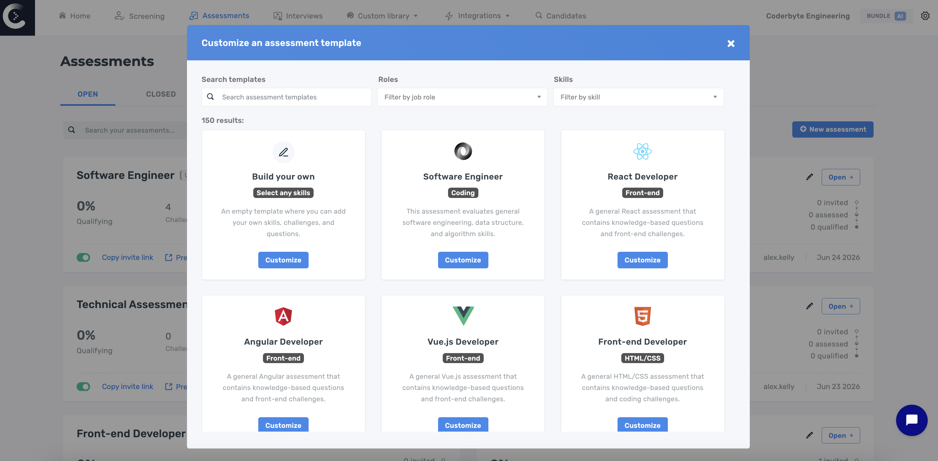Click the magnifier icon in template search
Screen dimensions: 938x461
pos(210,97)
